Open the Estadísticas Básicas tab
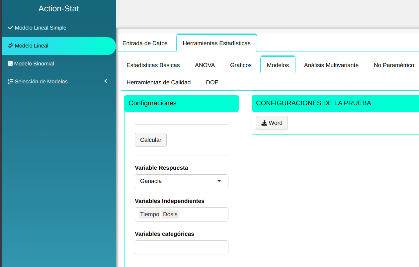 tap(153, 65)
